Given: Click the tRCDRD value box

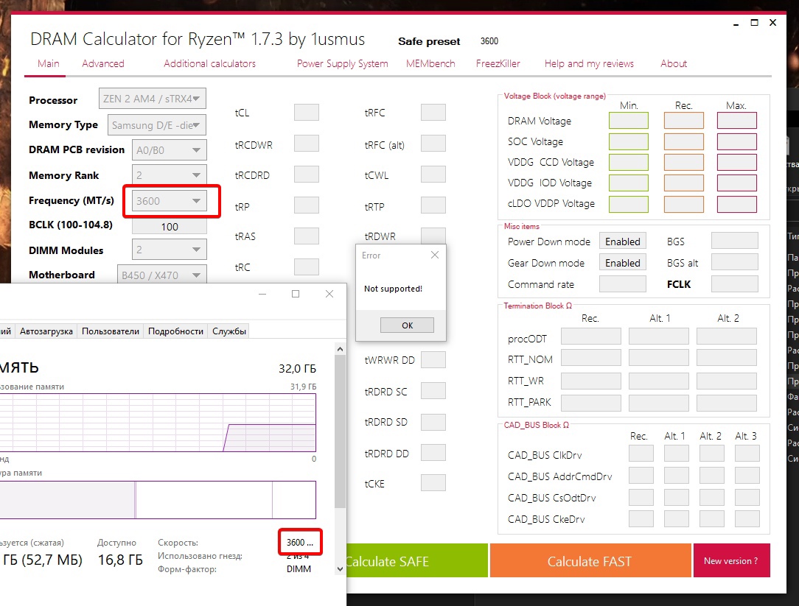Looking at the screenshot, I should 306,175.
